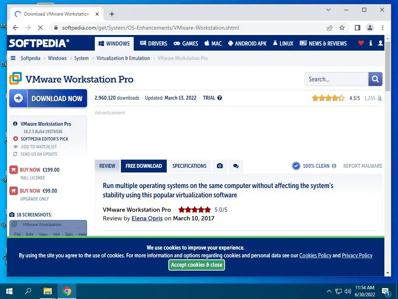The image size is (398, 299).
Task: Open the MAC category
Action: tap(213, 44)
